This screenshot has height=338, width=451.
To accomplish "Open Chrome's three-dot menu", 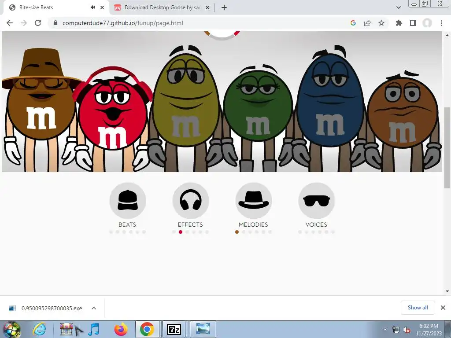I will [441, 23].
